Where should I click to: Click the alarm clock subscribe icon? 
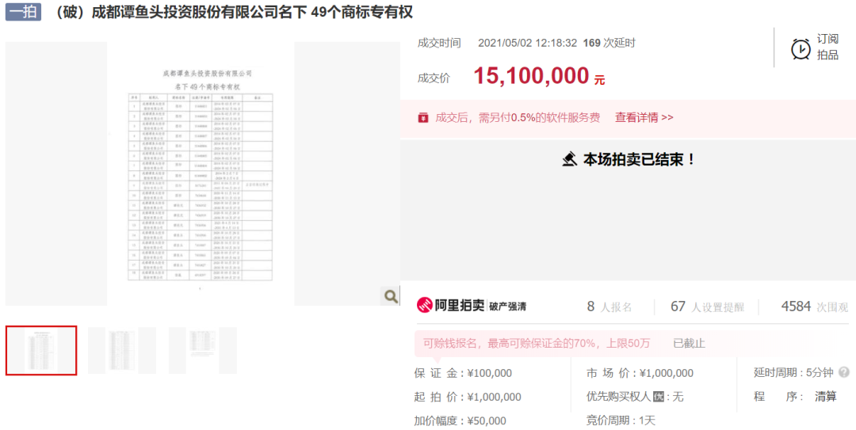click(801, 49)
